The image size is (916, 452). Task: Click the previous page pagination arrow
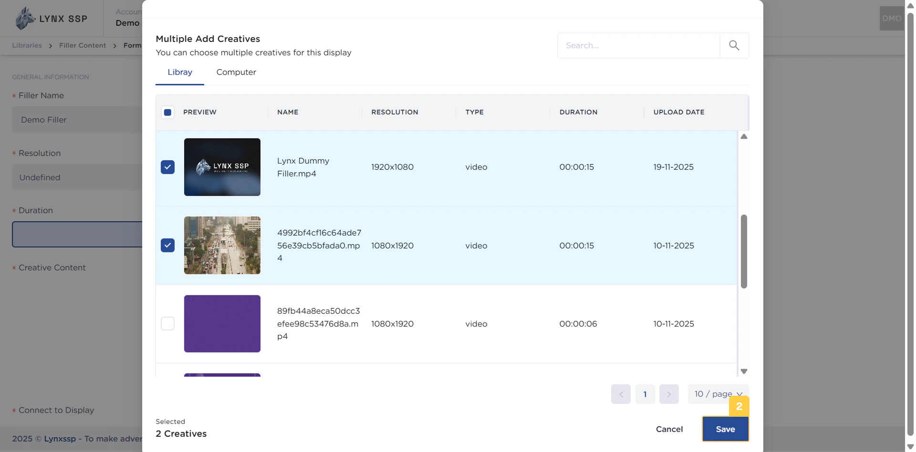(621, 394)
